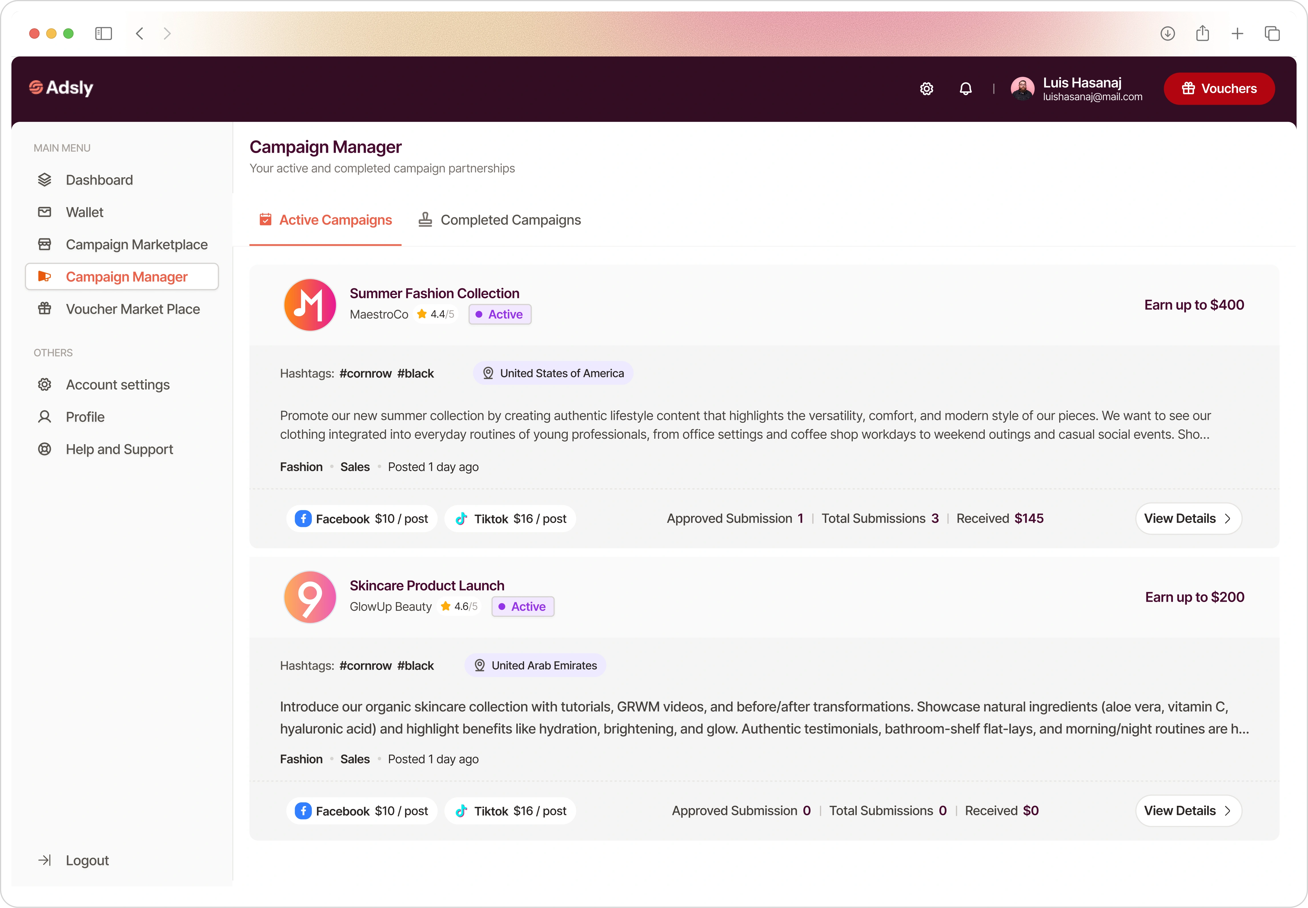Click the MaestroCo campaign logo

click(310, 305)
